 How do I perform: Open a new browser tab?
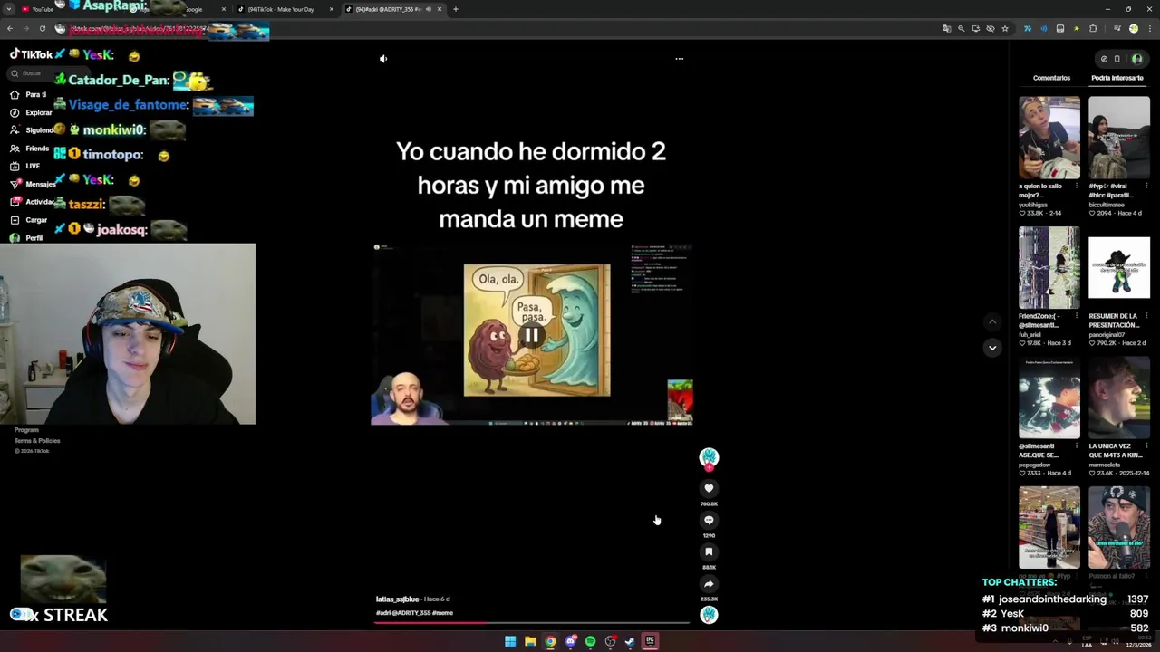(456, 9)
